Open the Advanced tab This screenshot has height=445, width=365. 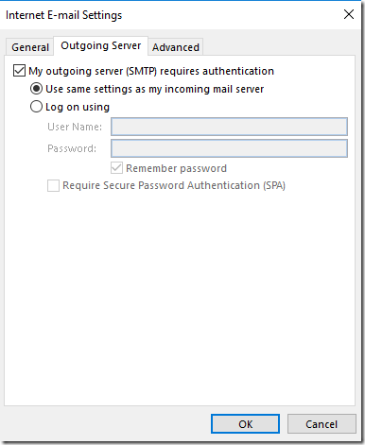176,47
